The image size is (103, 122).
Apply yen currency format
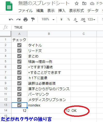pos(61,19)
